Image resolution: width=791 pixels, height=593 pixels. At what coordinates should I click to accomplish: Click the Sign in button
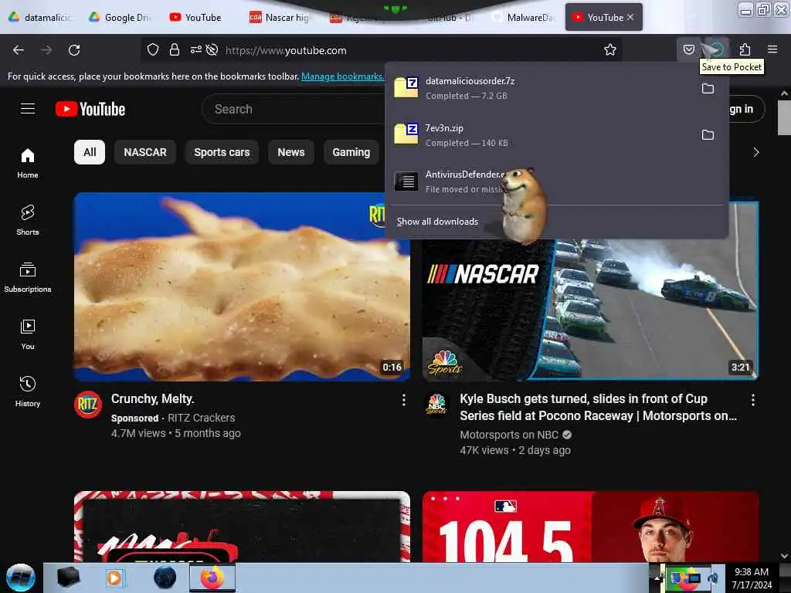(x=741, y=109)
